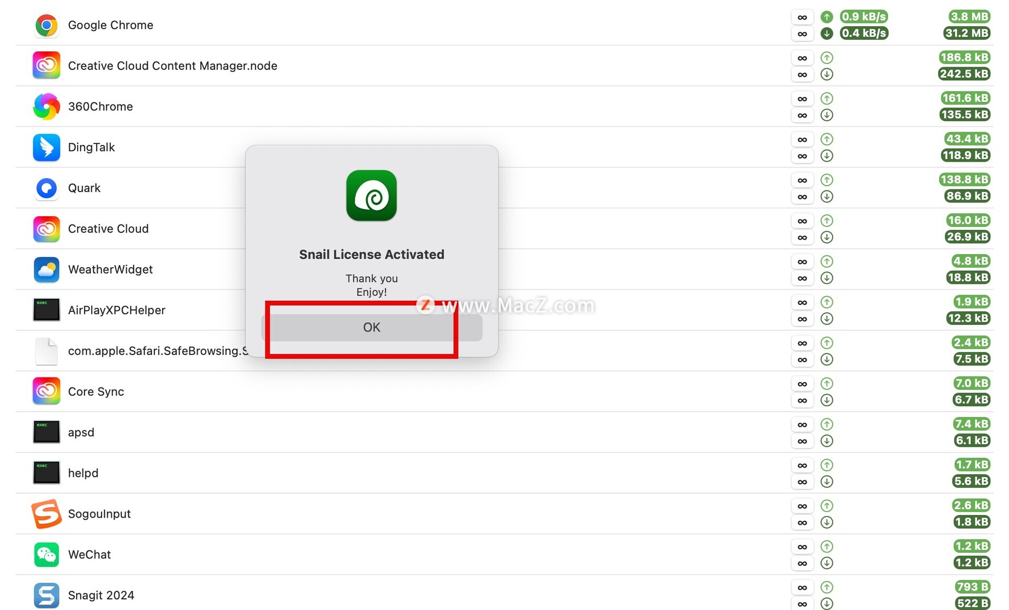Click the helpd exec icon

coord(46,472)
